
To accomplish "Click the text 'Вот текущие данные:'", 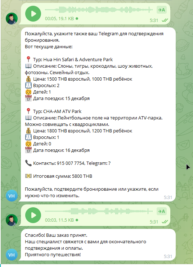I will pyautogui.click(x=49, y=47).
